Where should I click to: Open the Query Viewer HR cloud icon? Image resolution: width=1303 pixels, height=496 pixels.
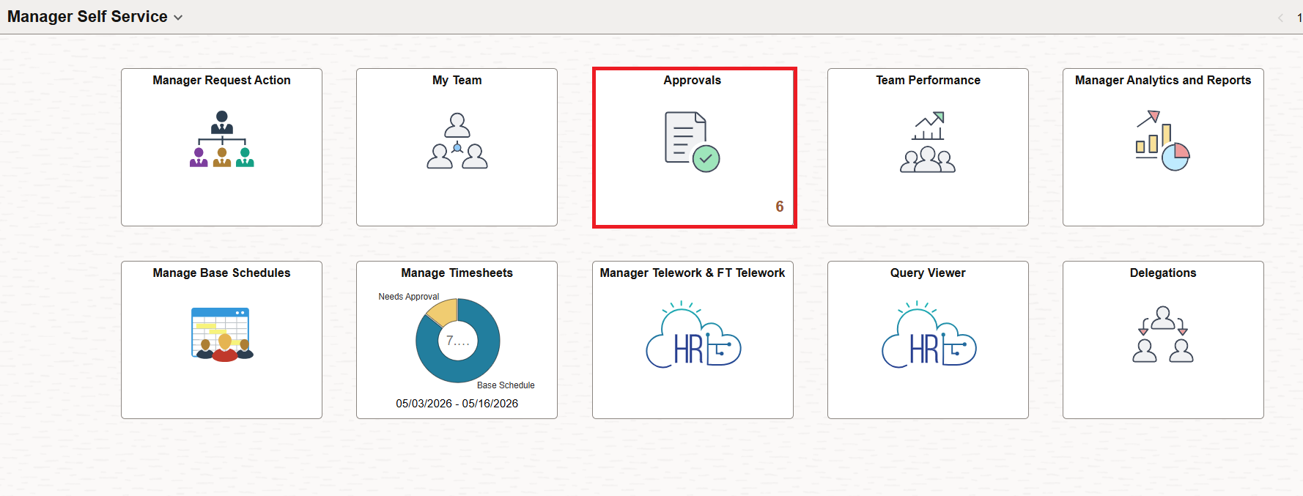929,334
